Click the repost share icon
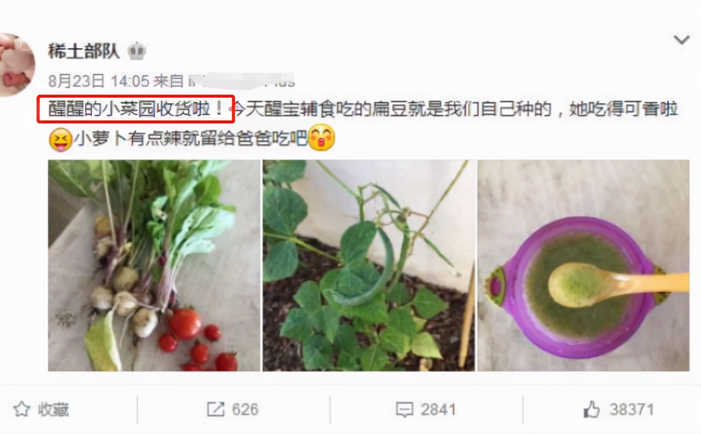701x434 pixels. click(x=215, y=410)
